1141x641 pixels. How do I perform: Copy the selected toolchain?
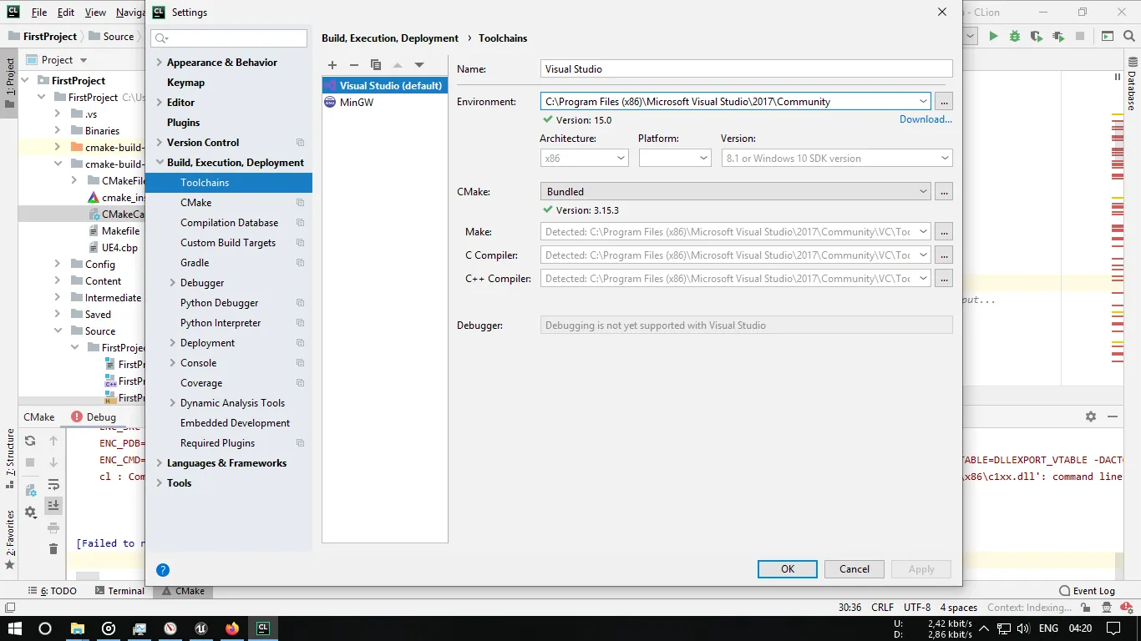[x=376, y=65]
